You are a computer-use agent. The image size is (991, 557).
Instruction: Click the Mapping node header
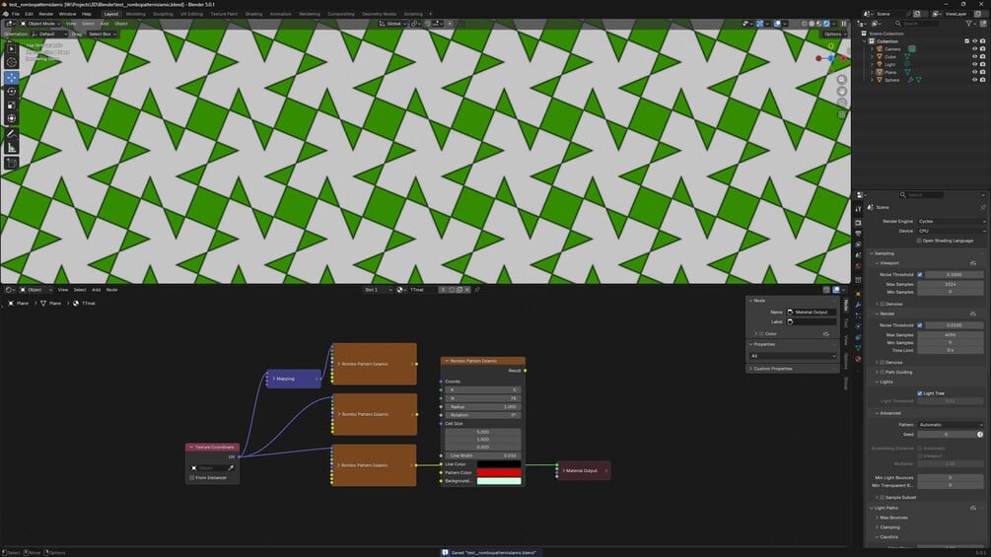point(293,379)
